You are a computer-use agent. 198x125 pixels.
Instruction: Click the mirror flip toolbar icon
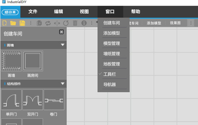57,23
